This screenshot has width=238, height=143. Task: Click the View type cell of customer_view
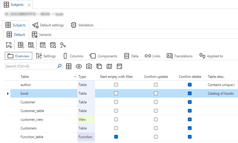click(x=86, y=119)
